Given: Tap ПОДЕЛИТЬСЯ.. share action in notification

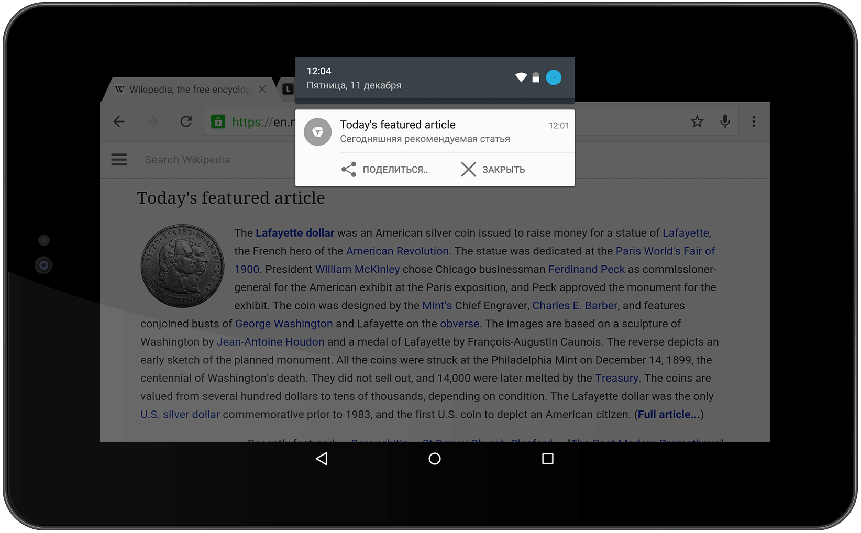Looking at the screenshot, I should 384,170.
